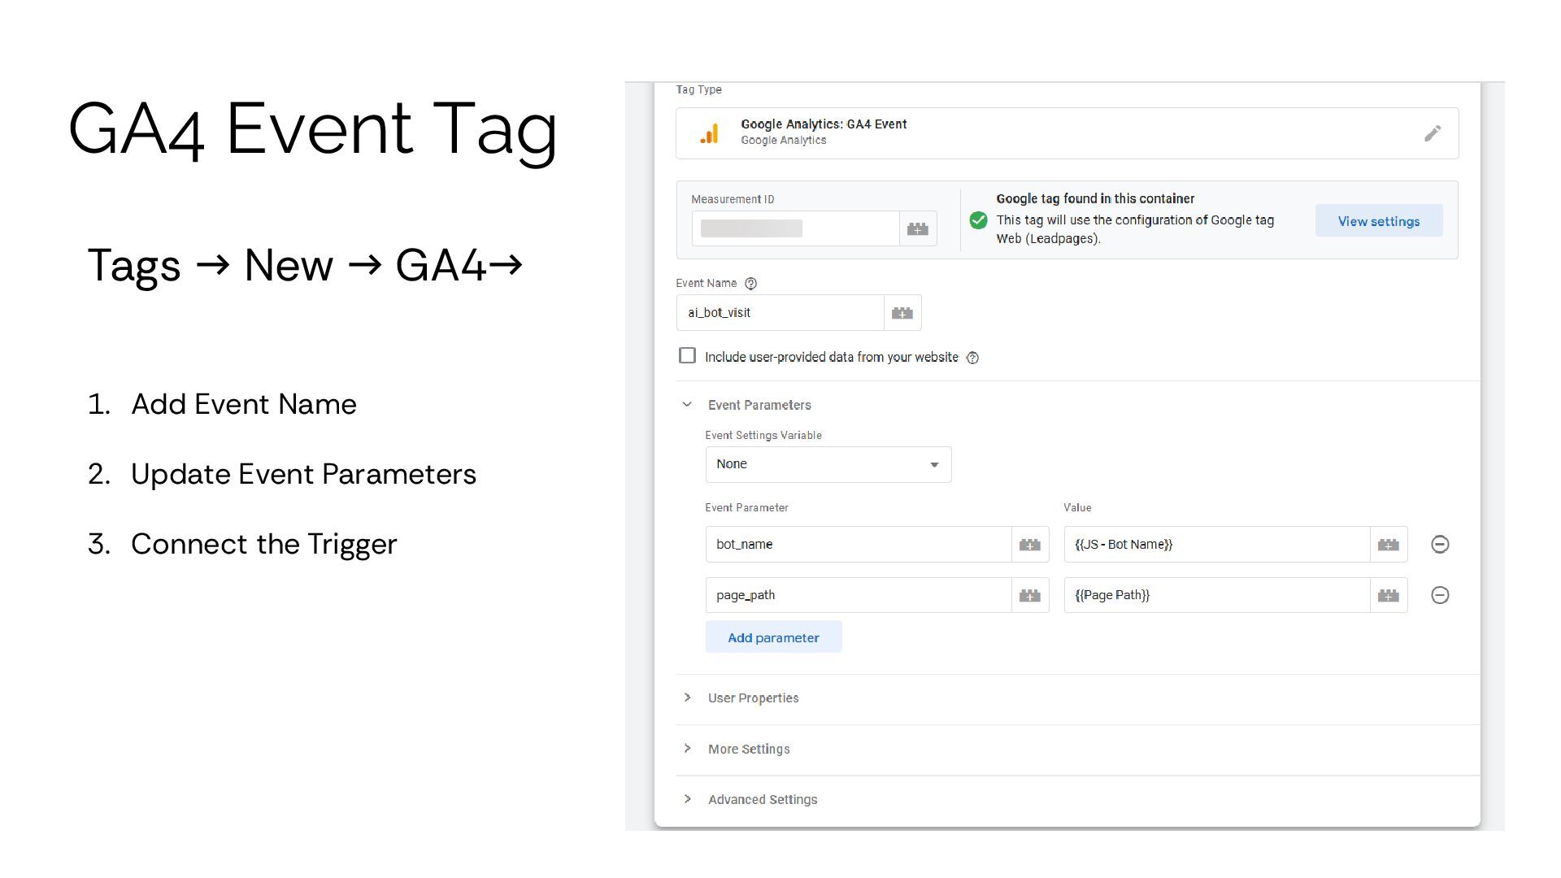The image size is (1561, 878).
Task: Collapse the Event Parameters section
Action: point(687,405)
